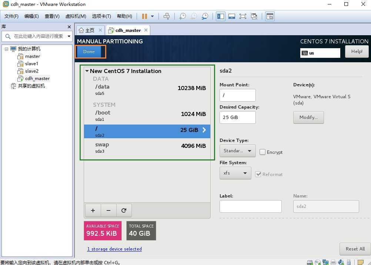
Task: Collapse the 我的计算机 tree node
Action: [6, 49]
